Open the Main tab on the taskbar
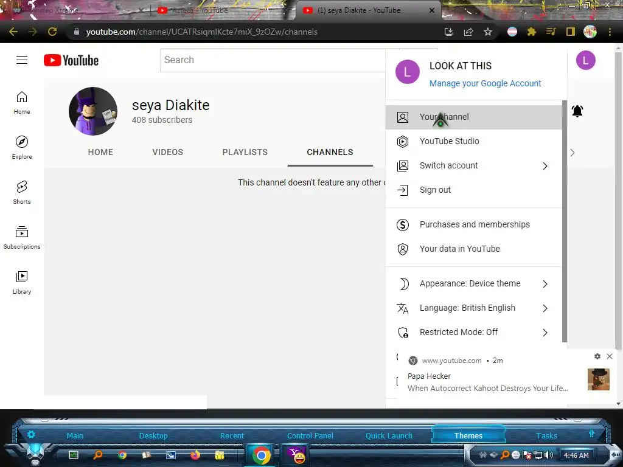Image resolution: width=623 pixels, height=467 pixels. (x=75, y=435)
